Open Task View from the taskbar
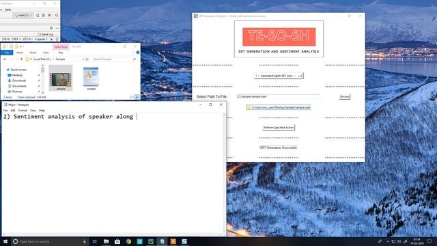The width and height of the screenshot is (437, 246). (x=95, y=241)
